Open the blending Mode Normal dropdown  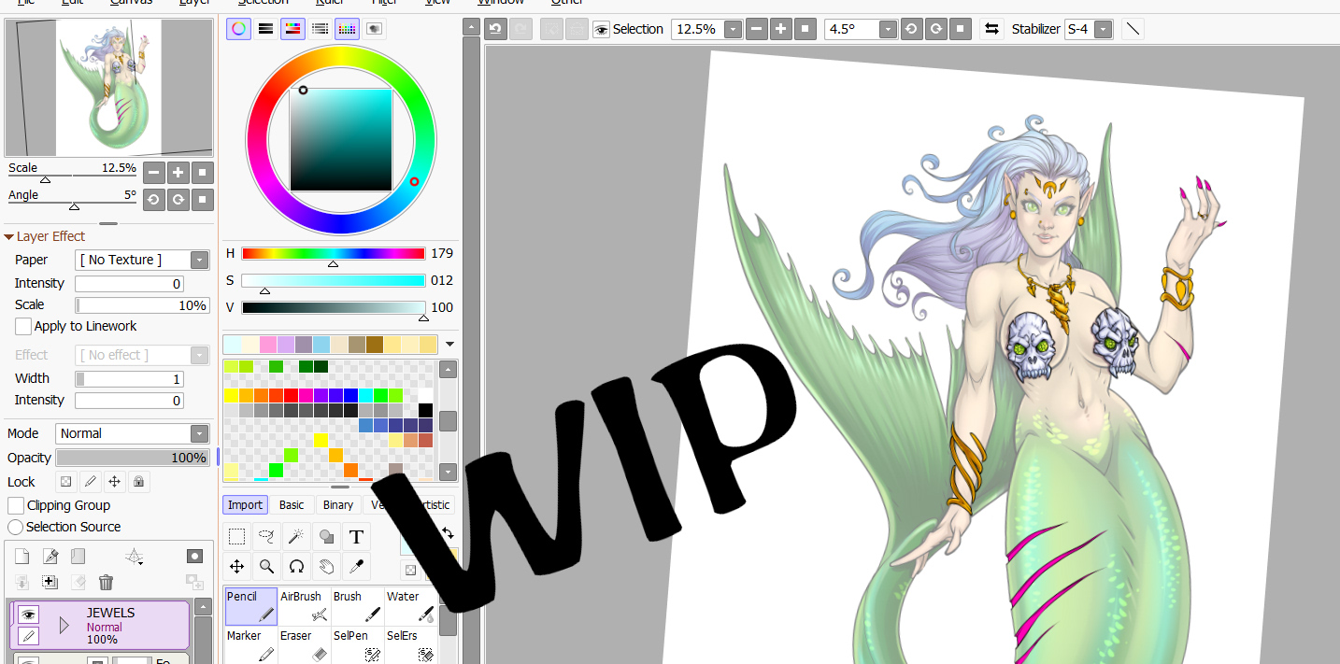(199, 433)
